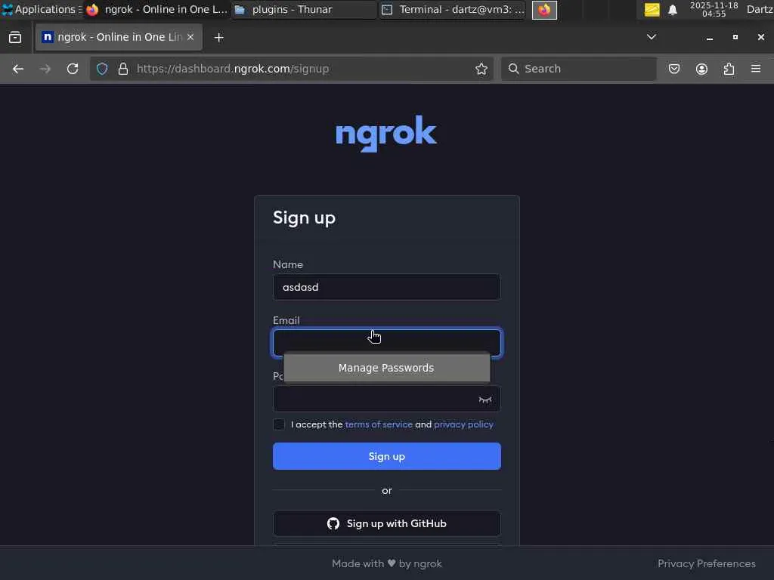Open the terms of service link
Image resolution: width=774 pixels, height=580 pixels.
[379, 424]
